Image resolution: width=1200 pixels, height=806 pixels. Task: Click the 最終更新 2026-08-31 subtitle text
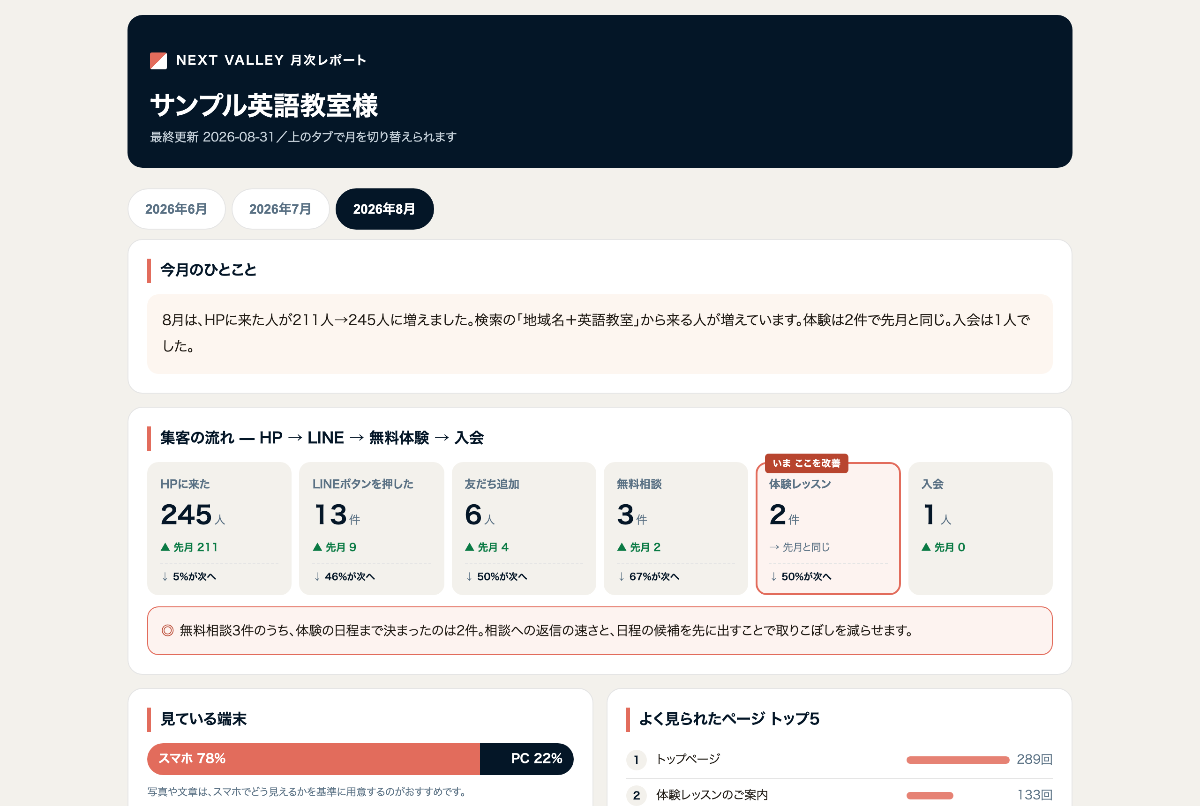(303, 137)
